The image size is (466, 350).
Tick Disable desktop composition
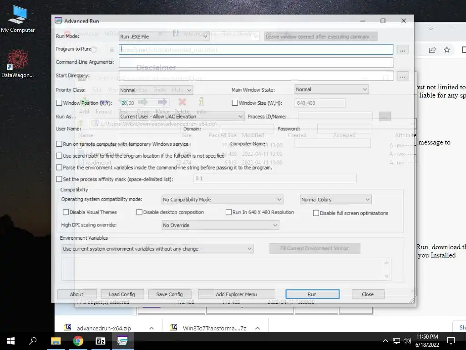pos(139,212)
